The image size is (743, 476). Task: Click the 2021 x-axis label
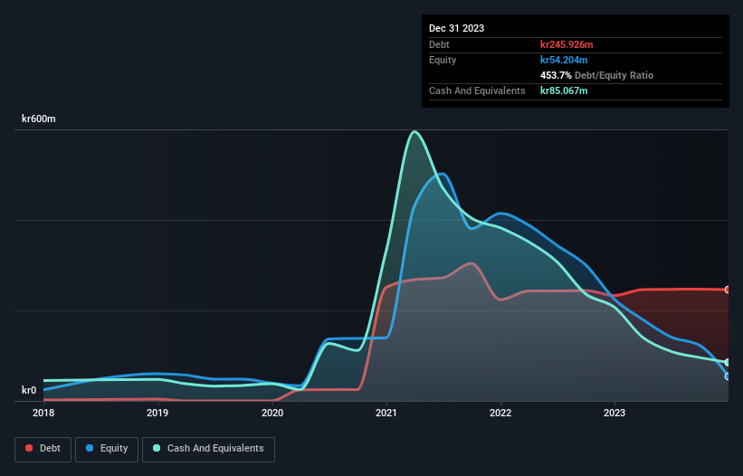[386, 413]
